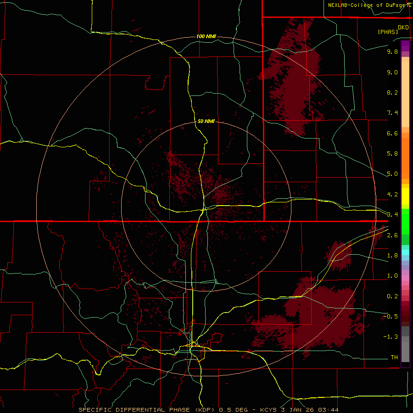Screen dimensions: 413x413
Task: Select the -0.5 scale value
Action: (391, 316)
